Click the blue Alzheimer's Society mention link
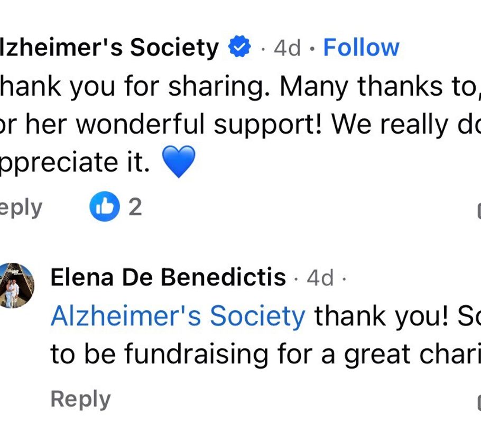The width and height of the screenshot is (481, 423). point(178,316)
